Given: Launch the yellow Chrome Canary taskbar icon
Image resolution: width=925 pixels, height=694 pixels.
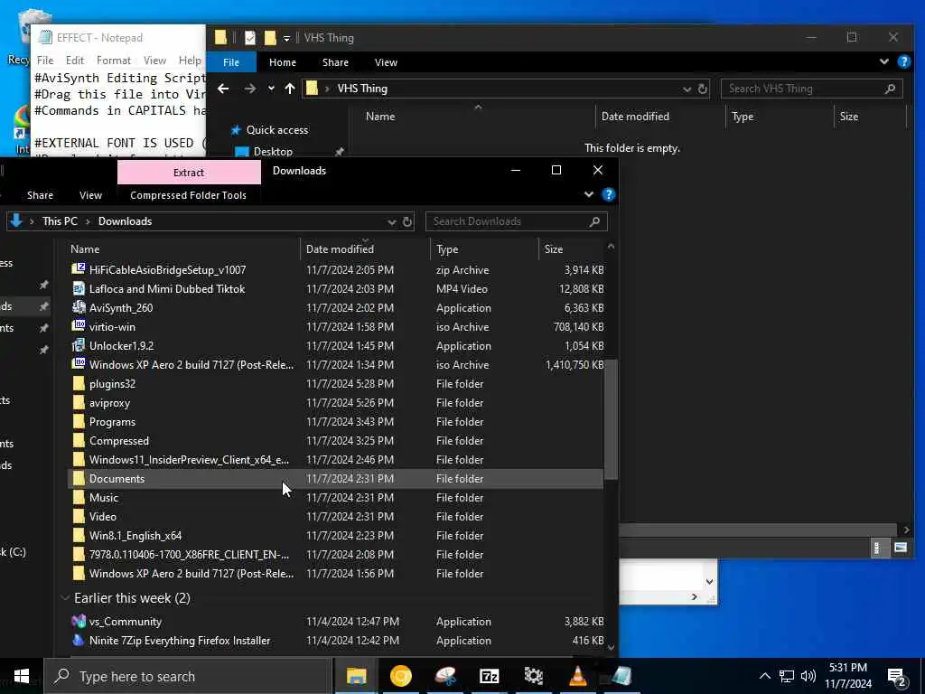Looking at the screenshot, I should pos(400,676).
